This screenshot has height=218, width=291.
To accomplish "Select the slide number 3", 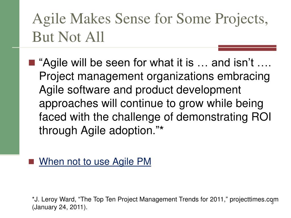I will [x=272, y=203].
